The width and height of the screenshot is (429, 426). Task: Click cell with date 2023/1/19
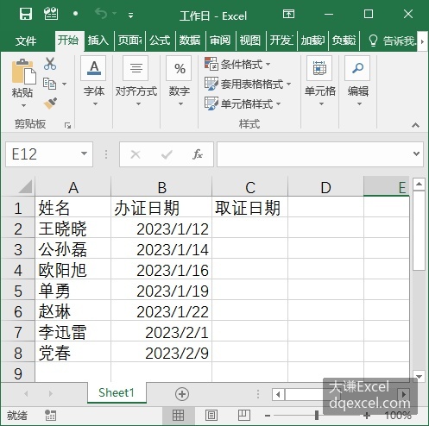(x=161, y=291)
